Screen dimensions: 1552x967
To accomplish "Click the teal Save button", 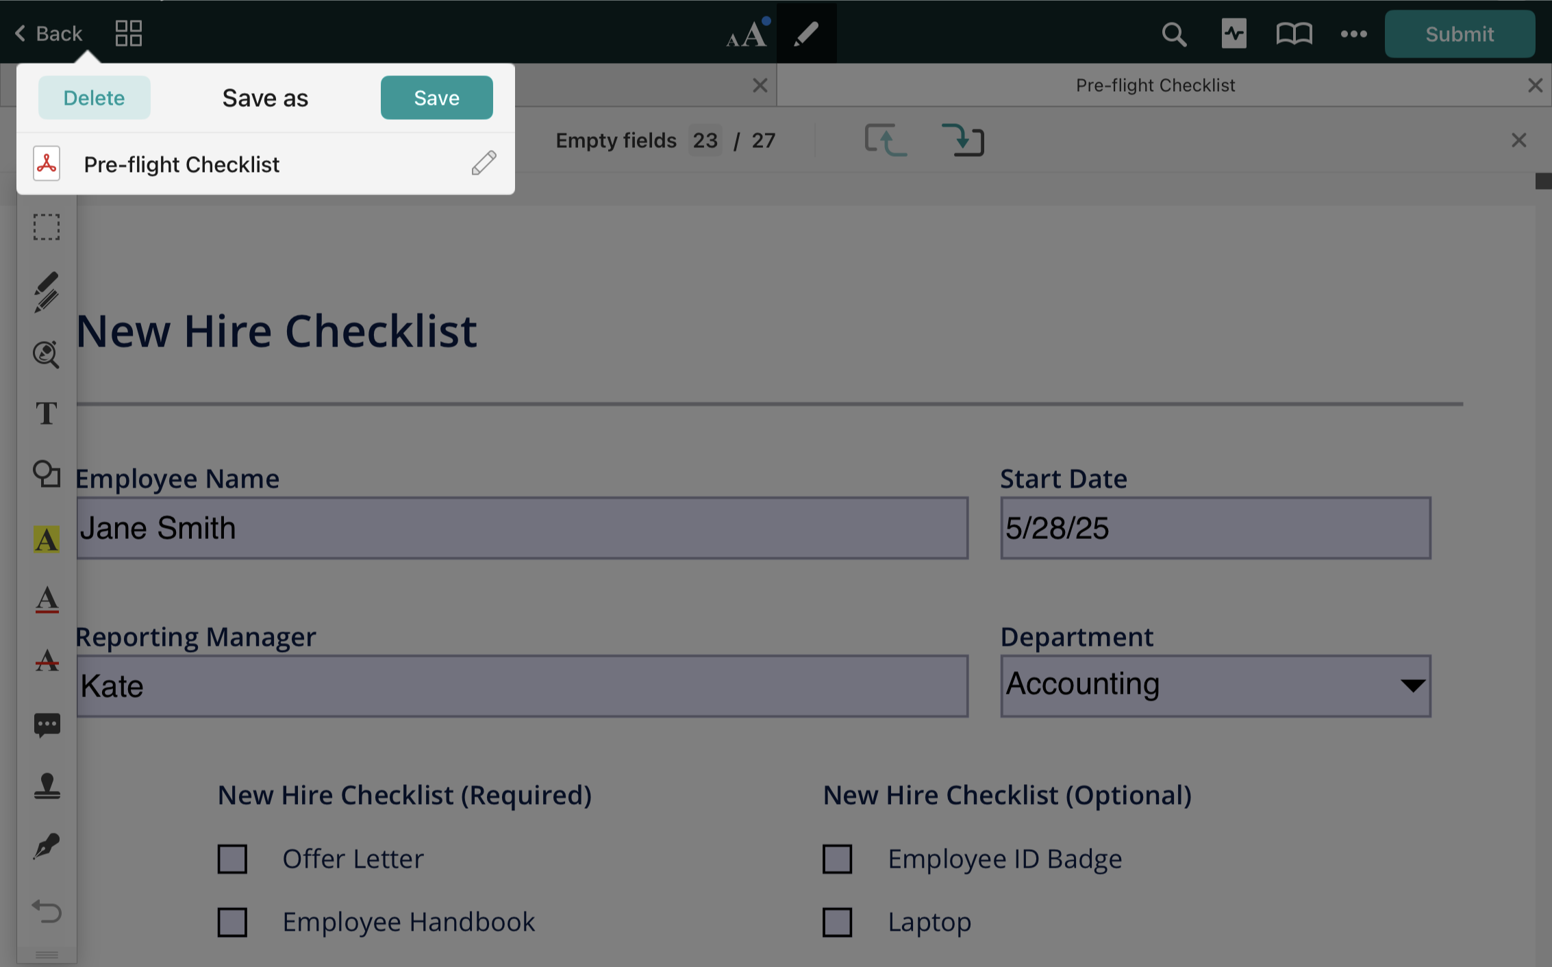I will (x=436, y=98).
